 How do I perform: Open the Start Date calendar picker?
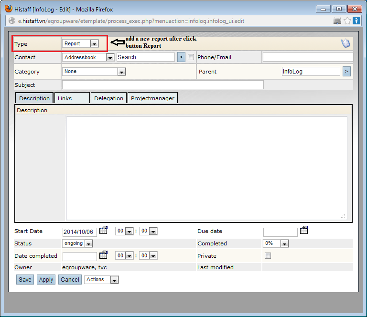(x=103, y=231)
